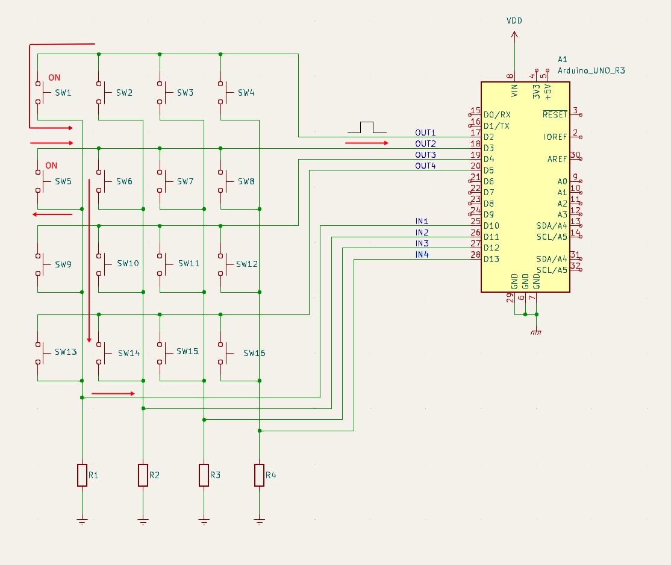Click the OUT4 net label
This screenshot has width=671, height=565.
pyautogui.click(x=425, y=166)
